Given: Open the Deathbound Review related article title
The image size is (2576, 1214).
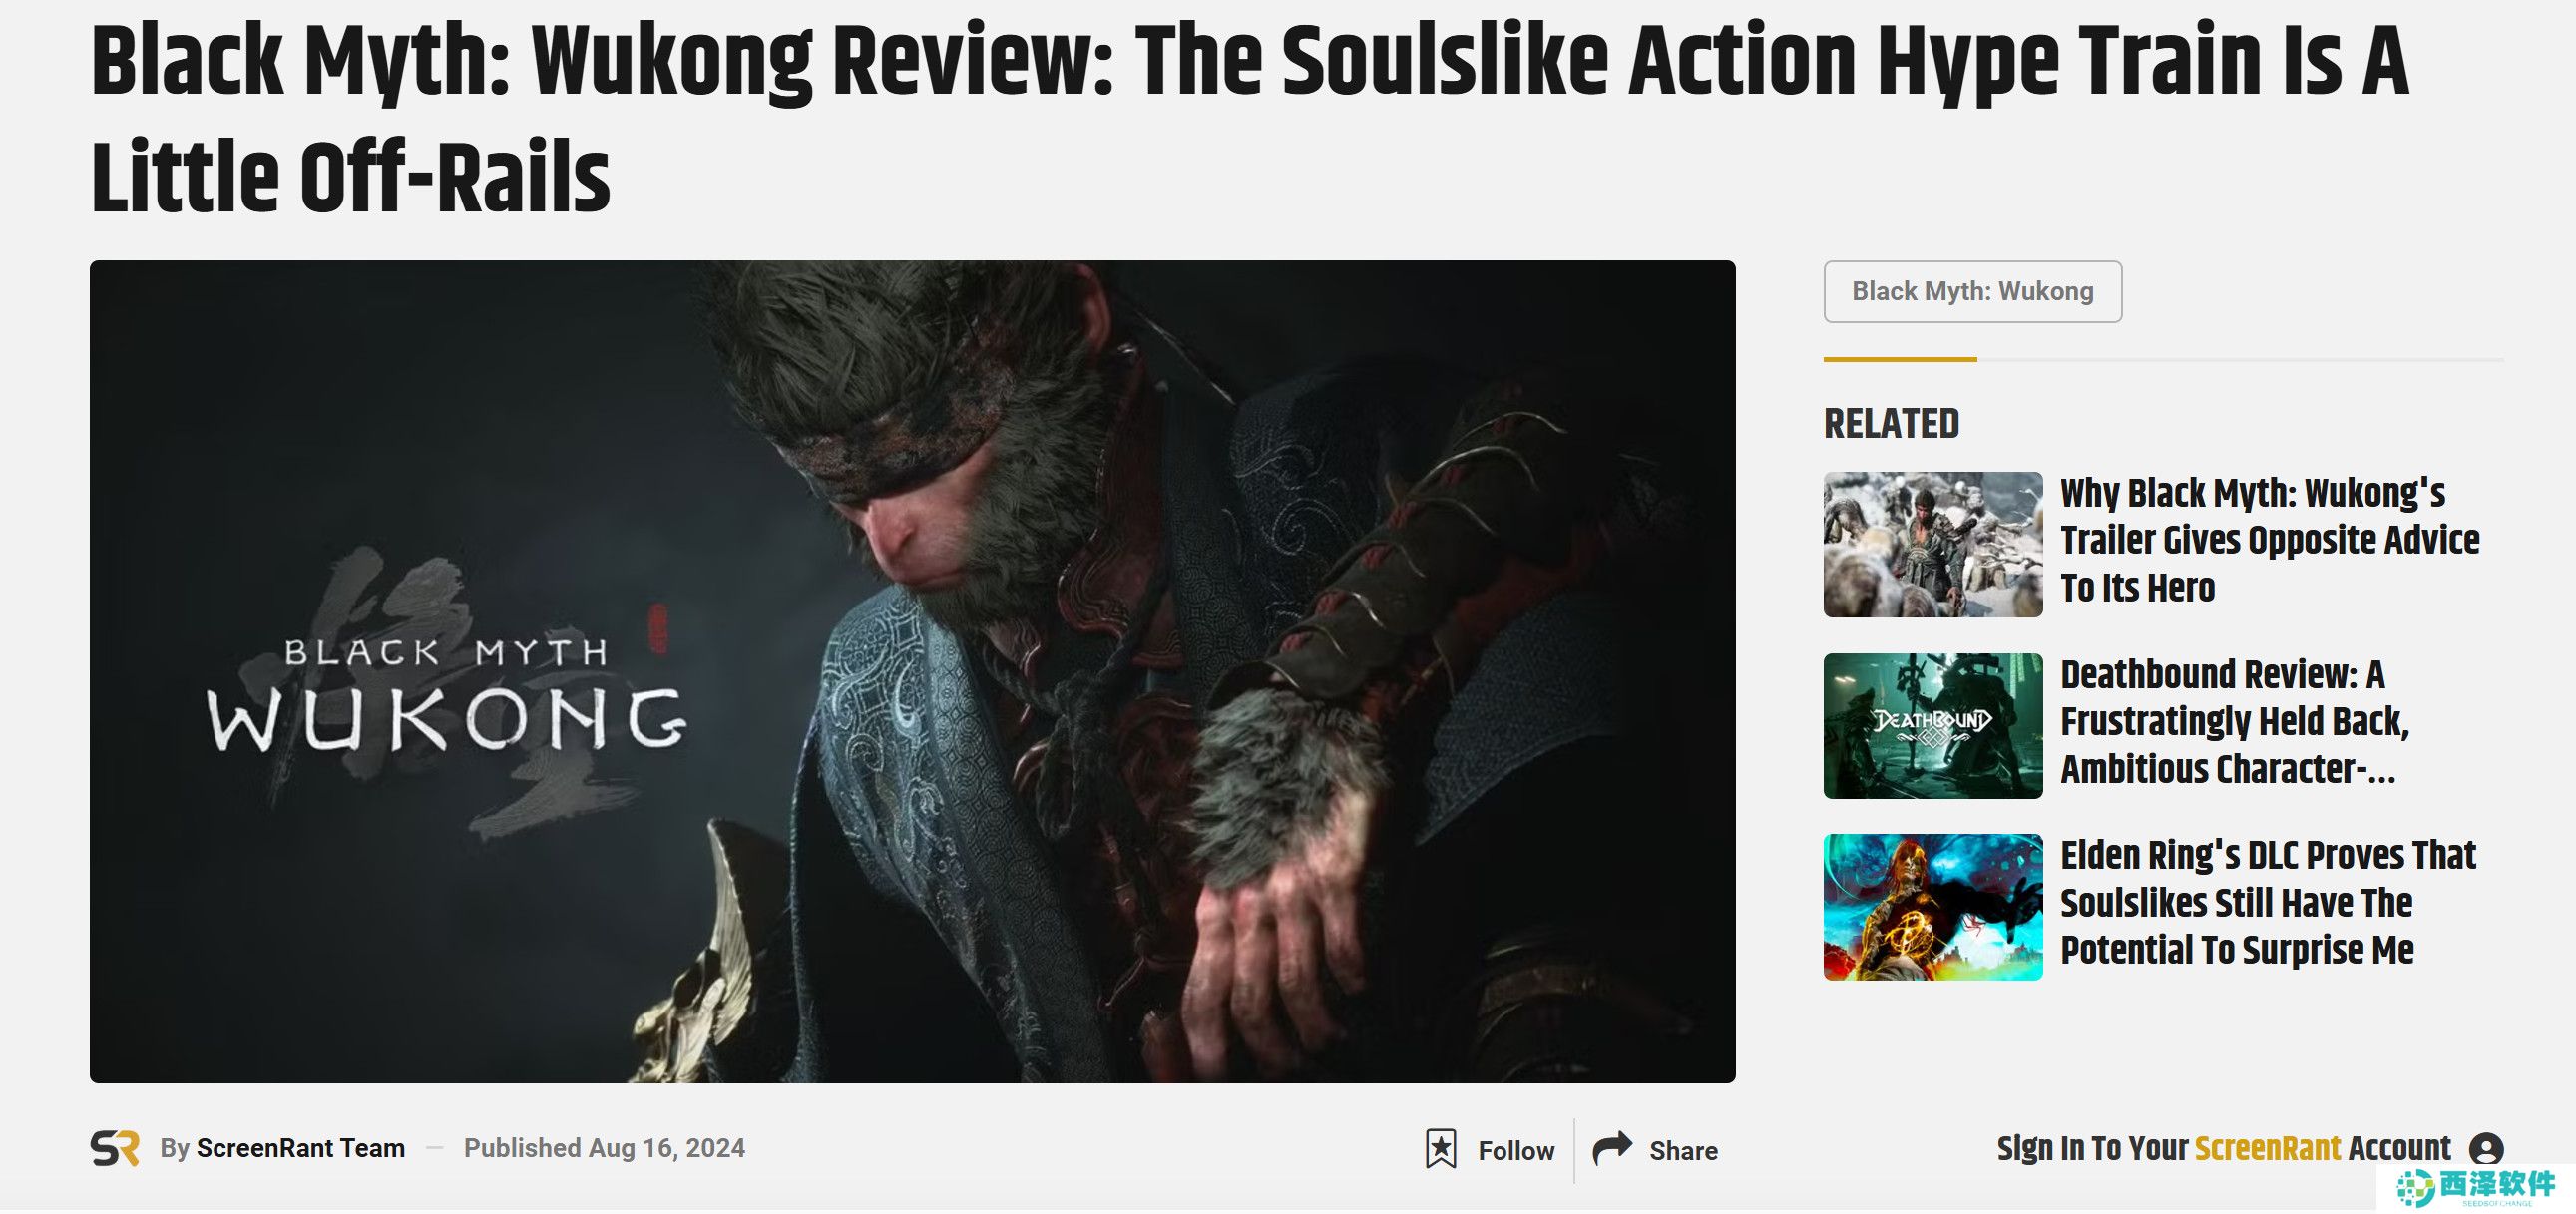Looking at the screenshot, I should 2234,721.
